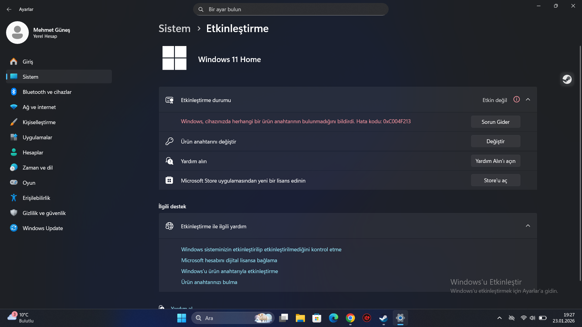Open the red app icon on the taskbar
The width and height of the screenshot is (582, 327).
(x=367, y=318)
